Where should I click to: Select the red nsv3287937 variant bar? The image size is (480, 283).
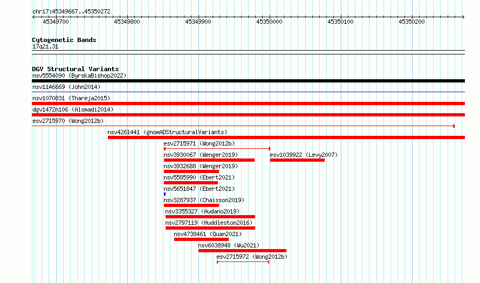point(191,205)
